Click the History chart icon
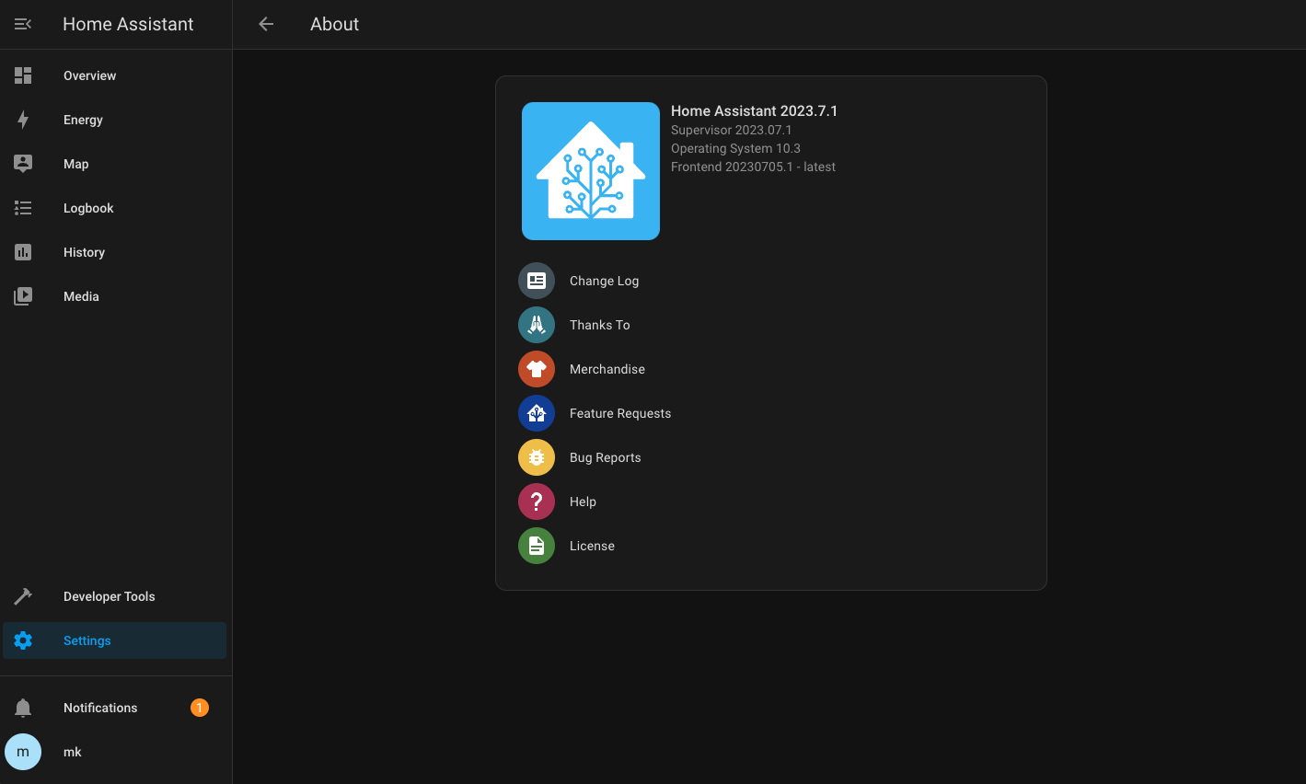1306x784 pixels. 23,252
